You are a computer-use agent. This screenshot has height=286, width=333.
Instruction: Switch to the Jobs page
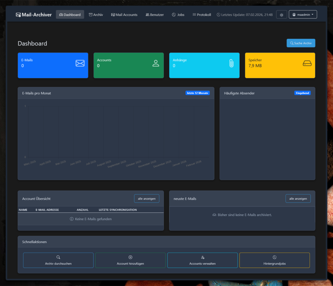[x=178, y=15]
